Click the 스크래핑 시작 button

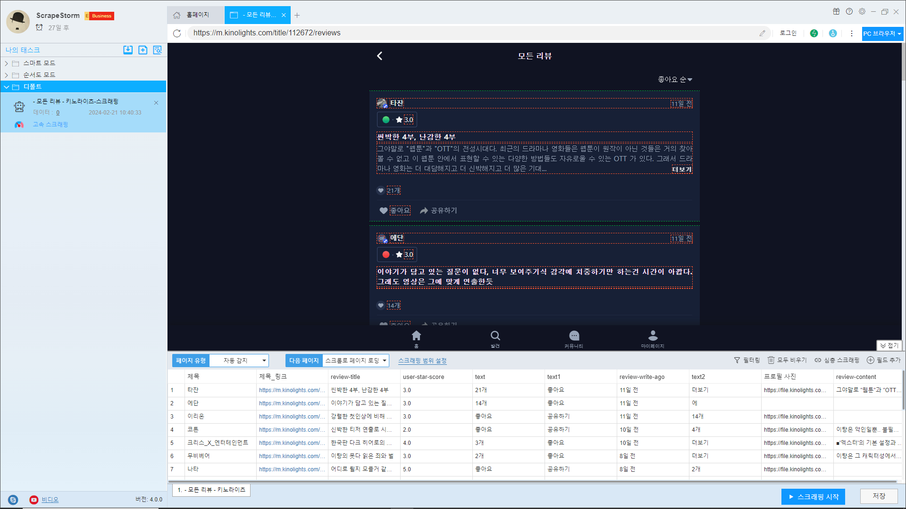813,496
